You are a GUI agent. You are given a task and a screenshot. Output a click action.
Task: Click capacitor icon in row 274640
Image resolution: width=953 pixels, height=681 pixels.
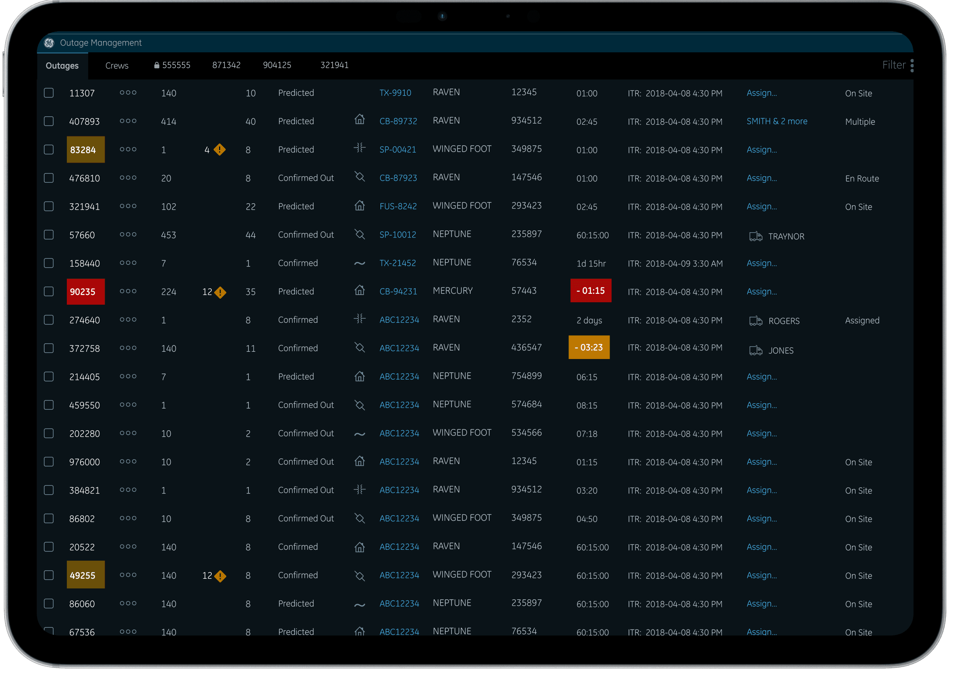click(360, 319)
